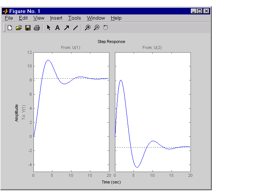
Task: Open the Edit menu
Action: (x=23, y=18)
